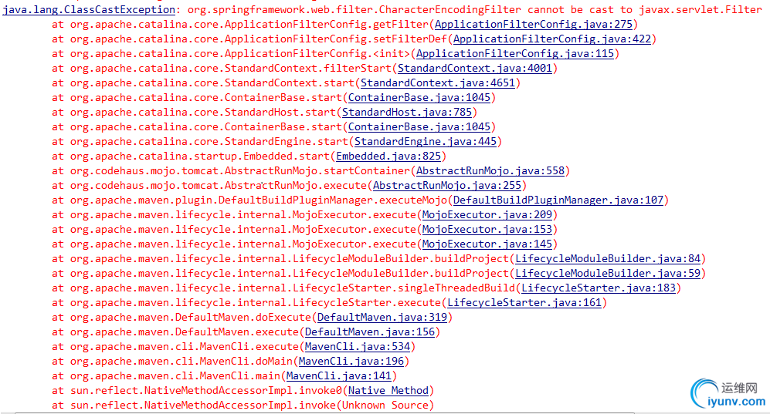Click 'org.apache.maven.lifecycle.internal.LifecycleStarter.singleThreadedBuild' text

[x=293, y=288]
